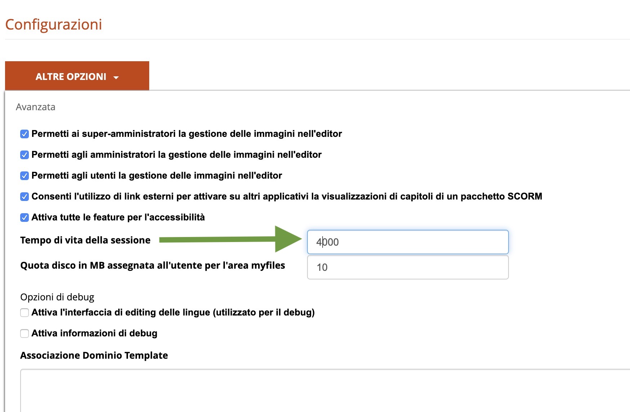Uncheck utenti image management checkbox

(x=25, y=176)
